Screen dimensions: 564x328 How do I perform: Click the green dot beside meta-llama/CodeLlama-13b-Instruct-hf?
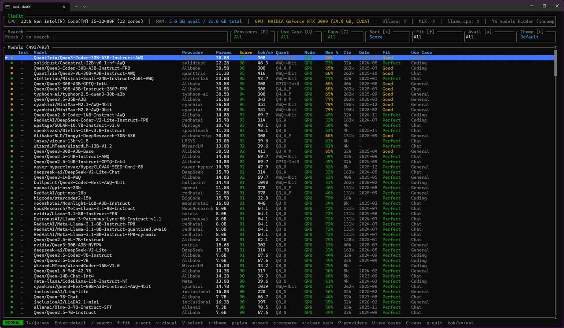[12, 281]
